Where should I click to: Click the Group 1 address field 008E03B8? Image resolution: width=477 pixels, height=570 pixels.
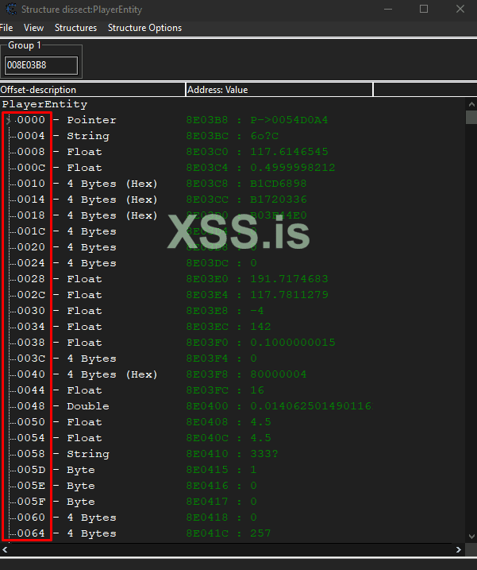tap(41, 65)
